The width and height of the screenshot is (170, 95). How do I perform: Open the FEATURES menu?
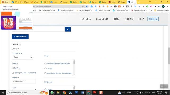pos(86,19)
